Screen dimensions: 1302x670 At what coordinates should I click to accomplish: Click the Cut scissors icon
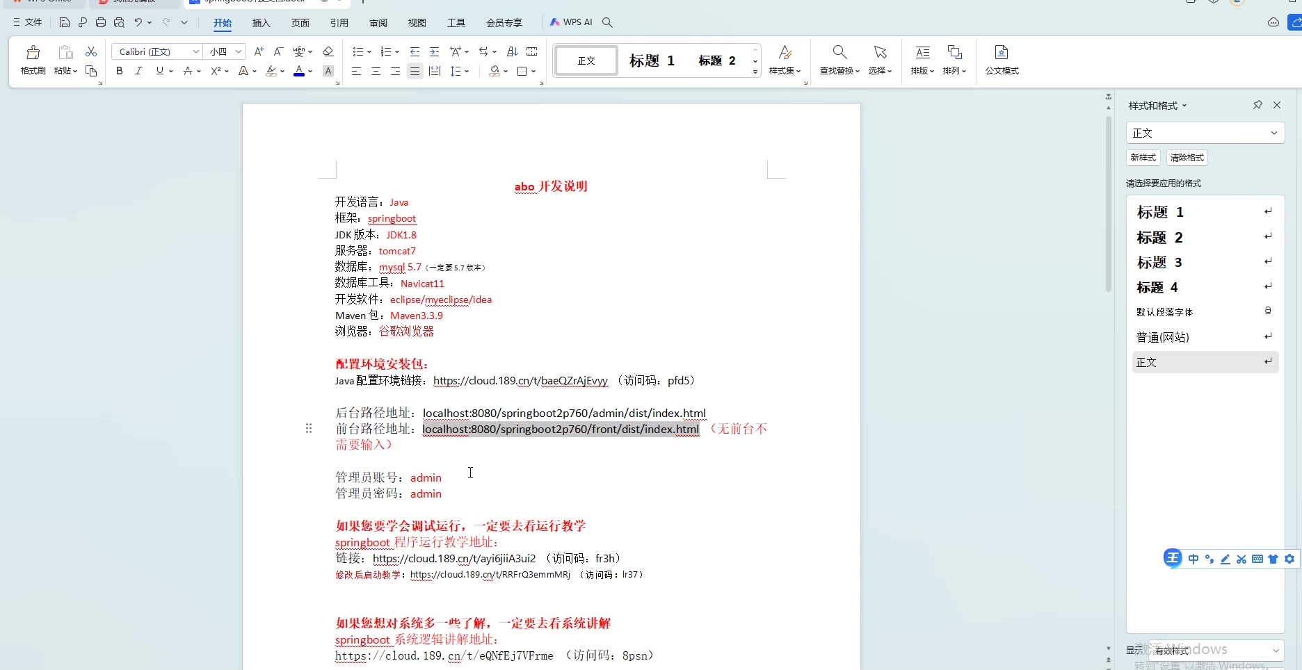click(91, 52)
